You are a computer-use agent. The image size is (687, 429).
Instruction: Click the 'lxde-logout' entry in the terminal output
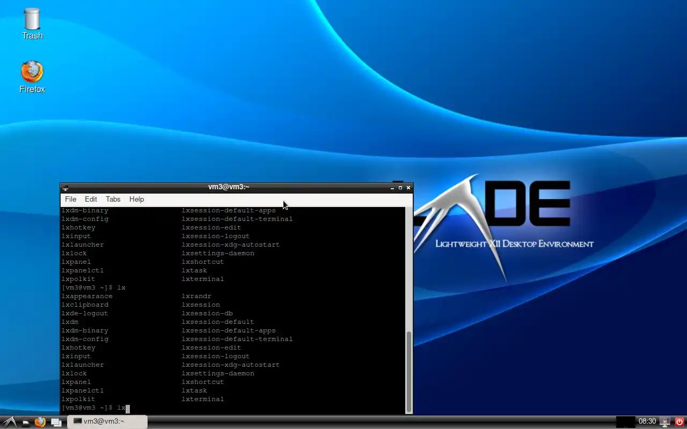pyautogui.click(x=85, y=313)
